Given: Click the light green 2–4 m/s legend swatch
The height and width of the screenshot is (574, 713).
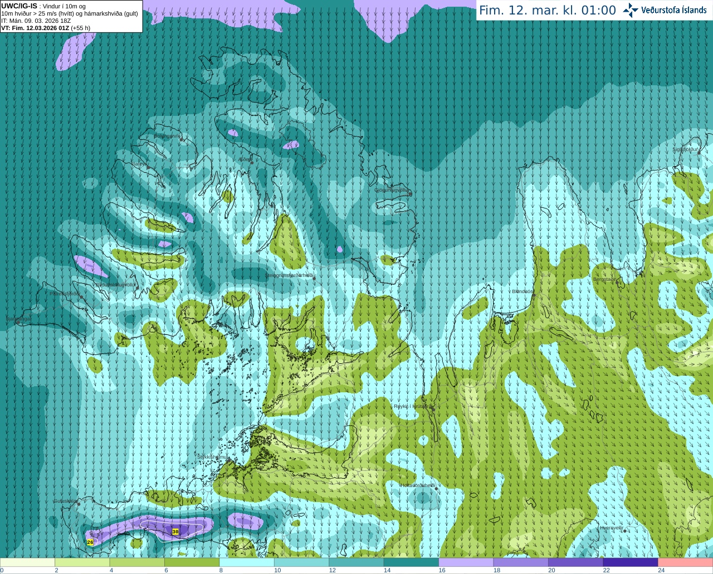Looking at the screenshot, I should click(82, 562).
